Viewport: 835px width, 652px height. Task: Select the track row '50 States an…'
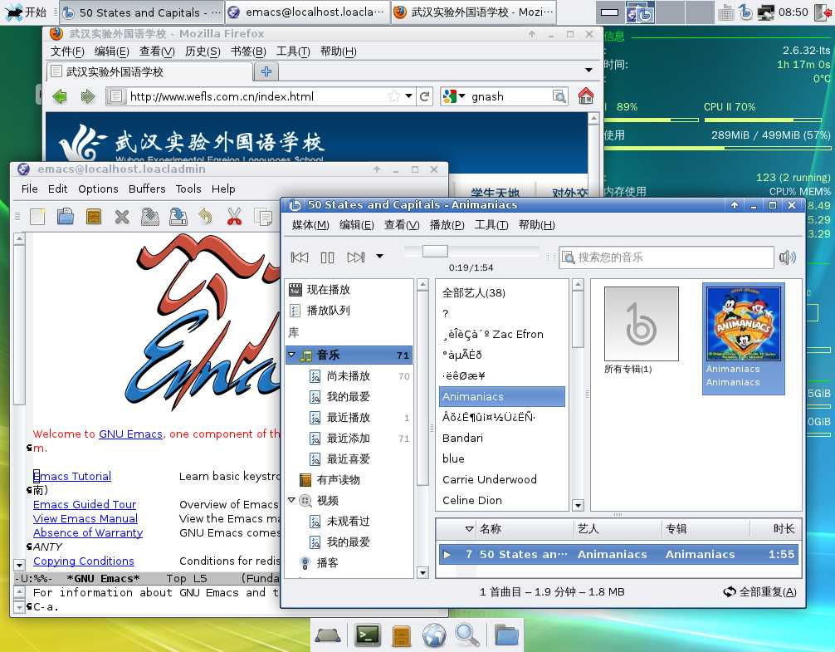[618, 555]
